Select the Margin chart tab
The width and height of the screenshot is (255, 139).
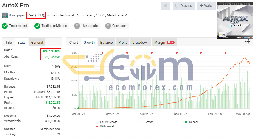point(164,43)
